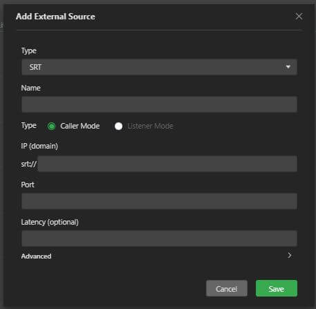The height and width of the screenshot is (309, 316).
Task: Focus the srt:// IP domain field
Action: pos(167,164)
